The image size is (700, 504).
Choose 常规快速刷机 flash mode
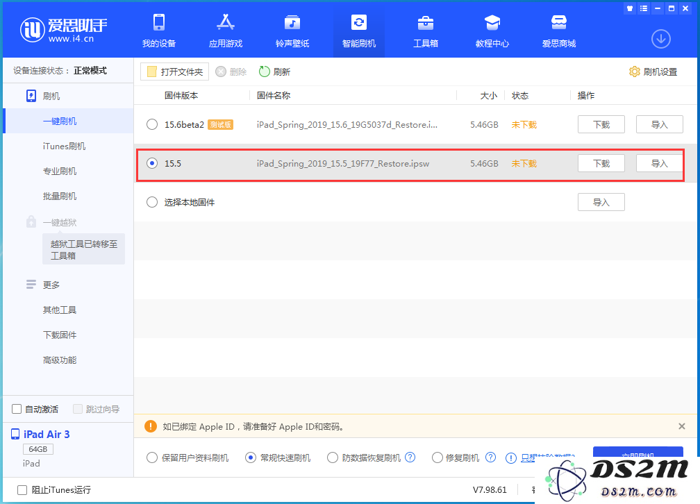(x=251, y=457)
